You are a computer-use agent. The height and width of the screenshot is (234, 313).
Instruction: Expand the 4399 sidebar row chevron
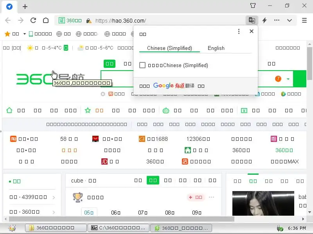pos(54,197)
